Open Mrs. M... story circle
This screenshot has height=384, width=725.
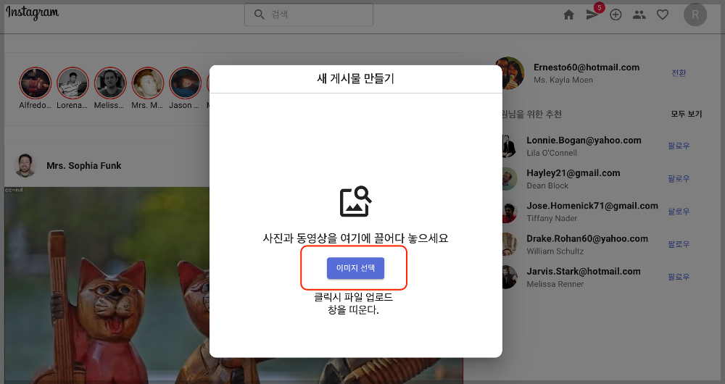147,83
